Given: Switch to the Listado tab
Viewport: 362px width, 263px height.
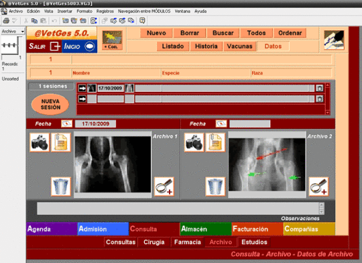Looking at the screenshot, I should point(173,46).
